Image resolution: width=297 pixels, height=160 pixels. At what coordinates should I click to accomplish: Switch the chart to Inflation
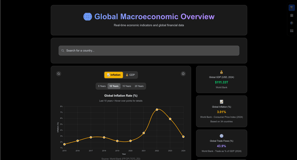pyautogui.click(x=114, y=75)
